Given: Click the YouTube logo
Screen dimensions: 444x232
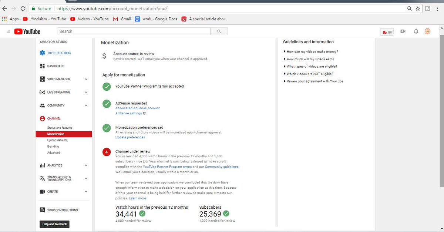Looking at the screenshot, I should (x=27, y=31).
